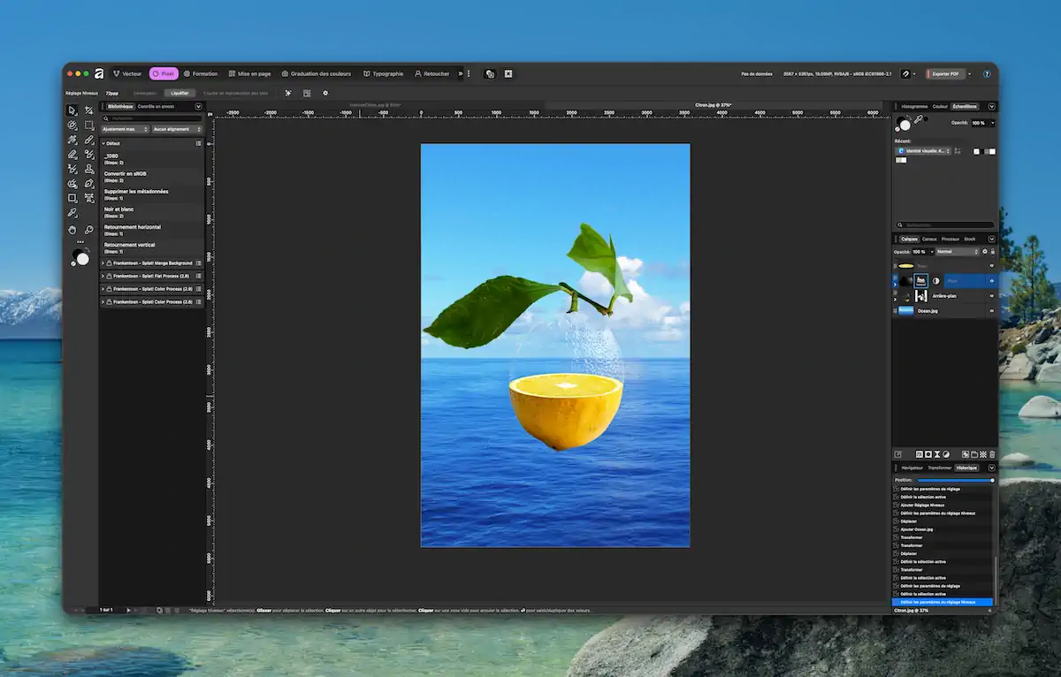The width and height of the screenshot is (1061, 677).
Task: Open the Normal blend mode dropdown
Action: pos(957,252)
